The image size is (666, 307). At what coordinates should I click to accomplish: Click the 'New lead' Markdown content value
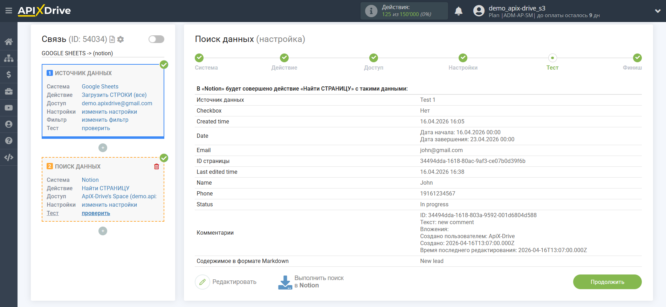coord(432,261)
